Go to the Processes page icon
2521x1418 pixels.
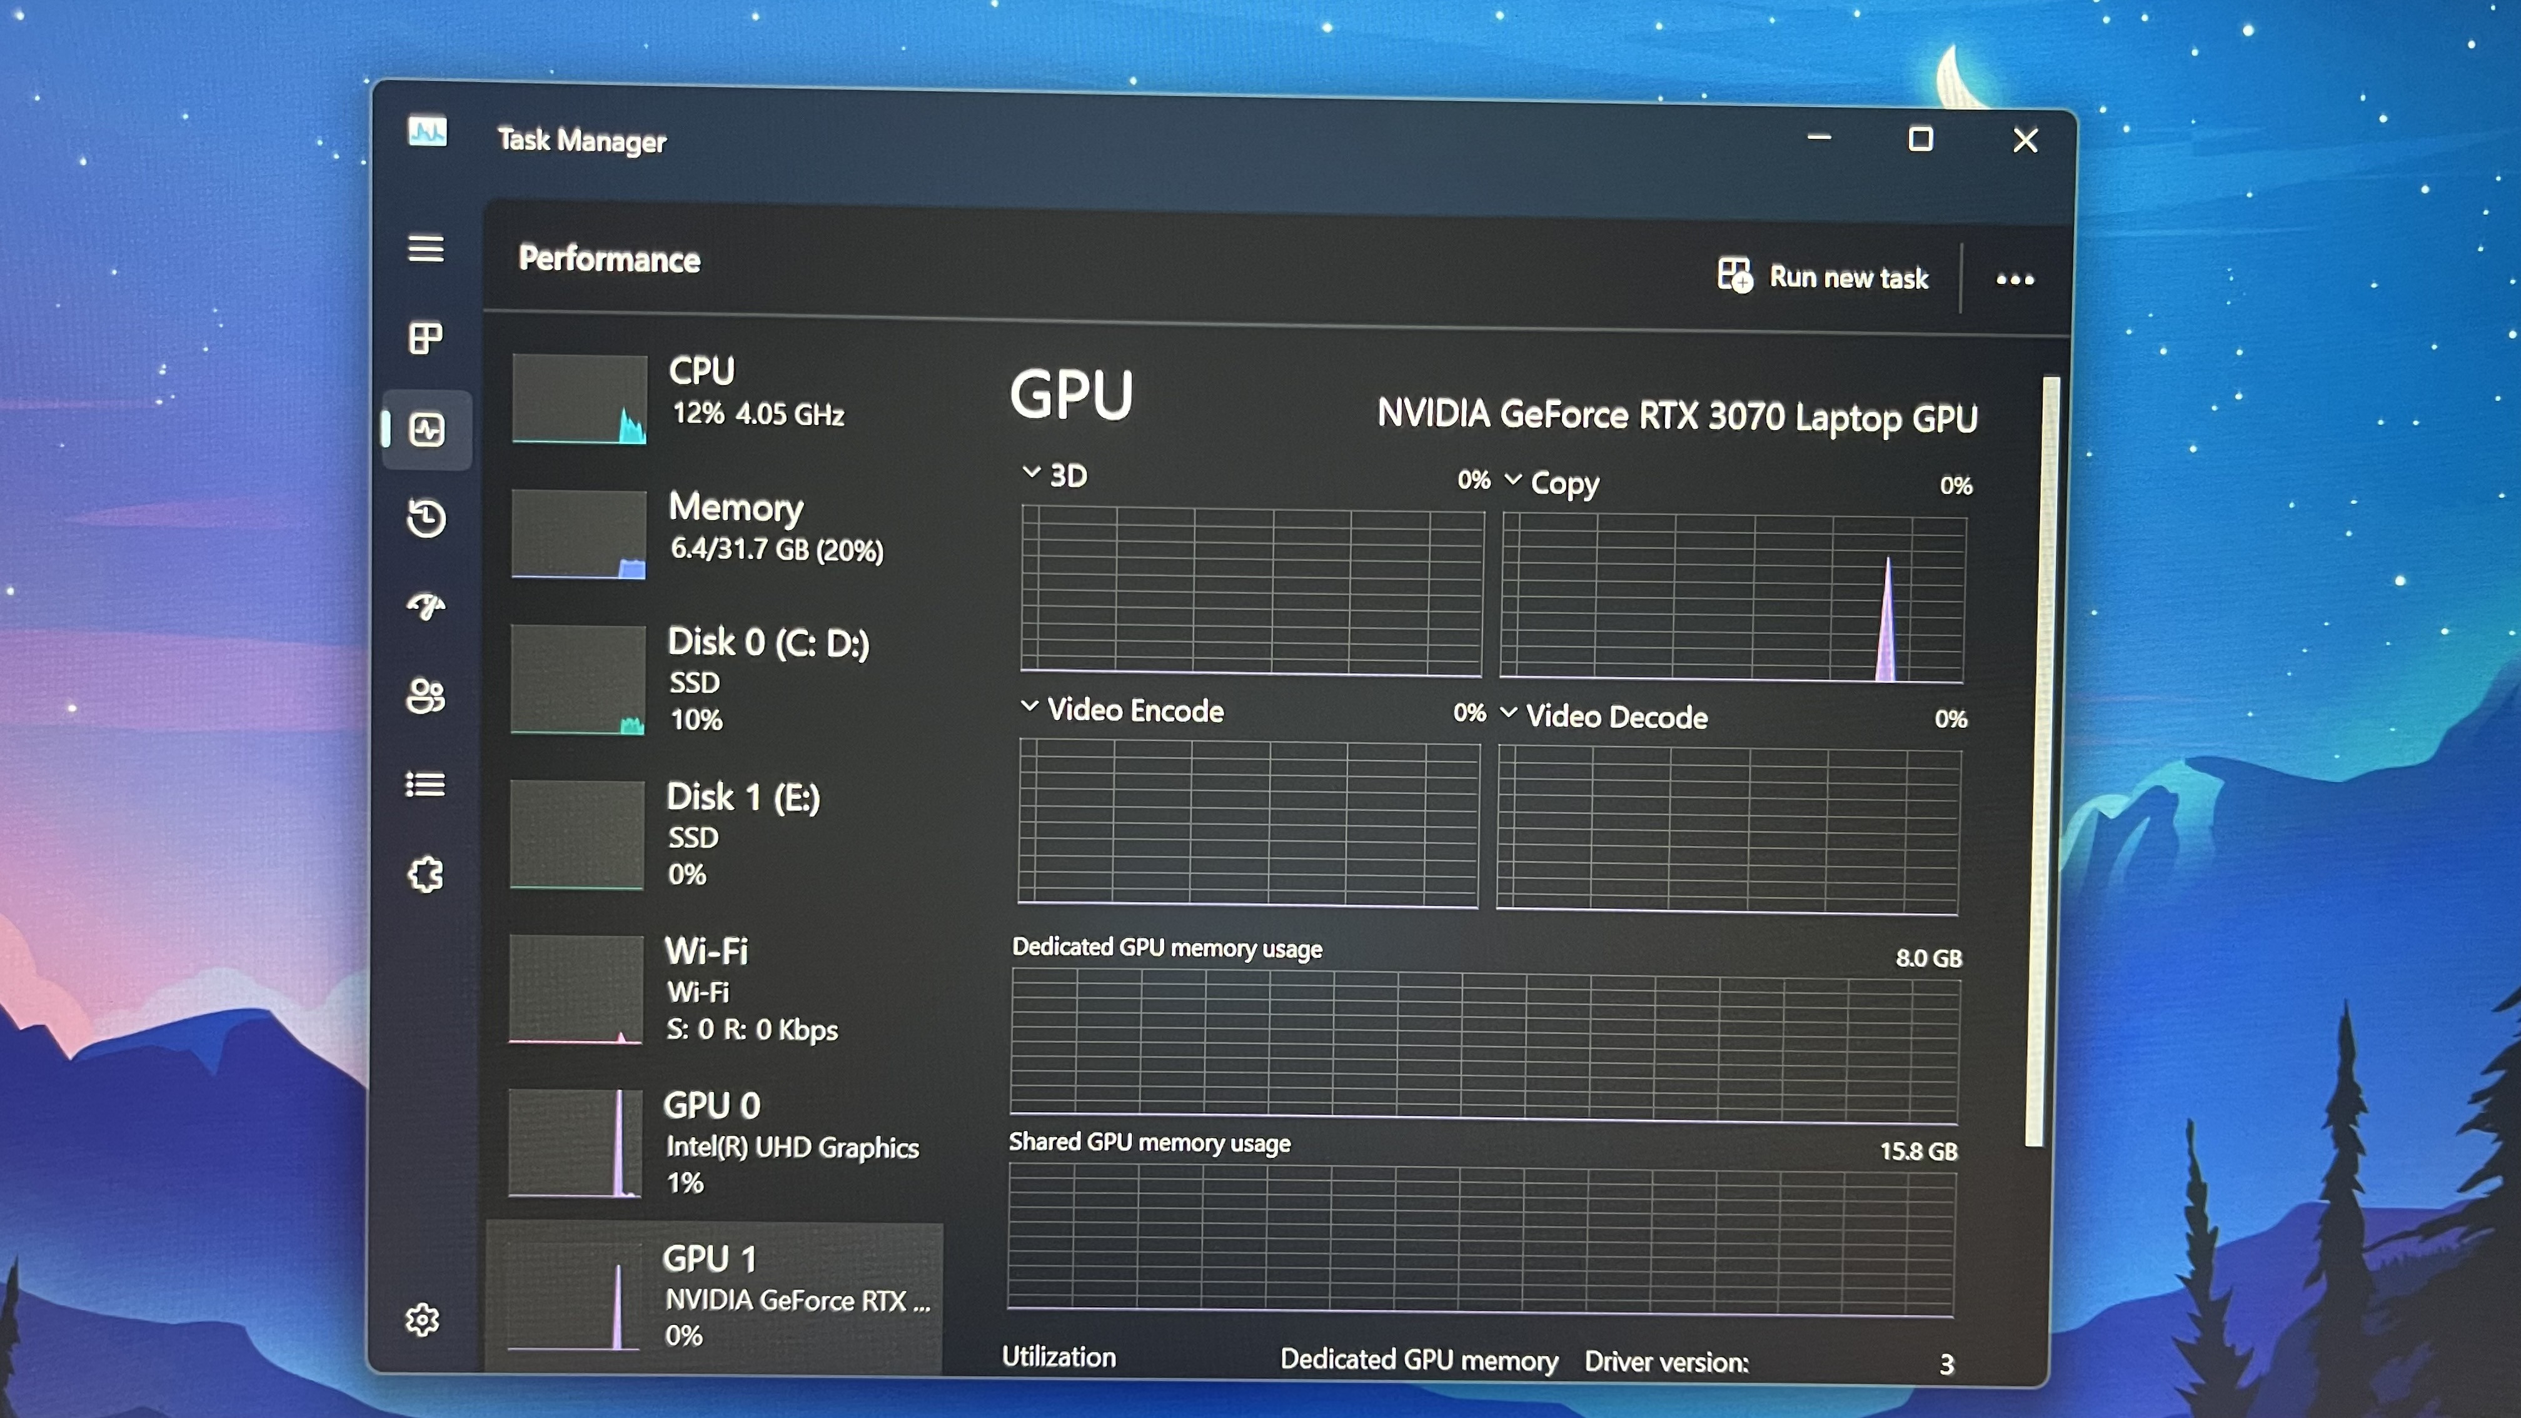[x=426, y=339]
